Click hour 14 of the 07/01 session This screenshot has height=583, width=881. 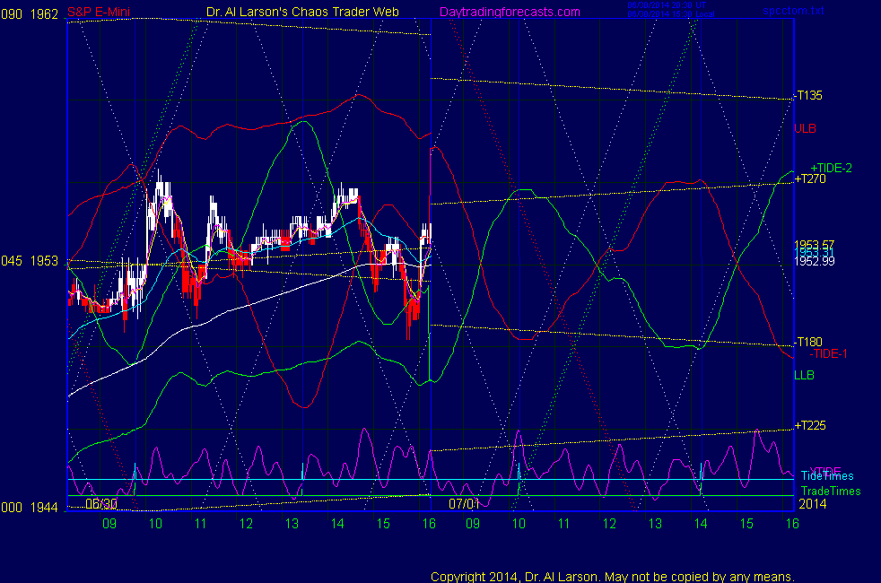pos(701,524)
